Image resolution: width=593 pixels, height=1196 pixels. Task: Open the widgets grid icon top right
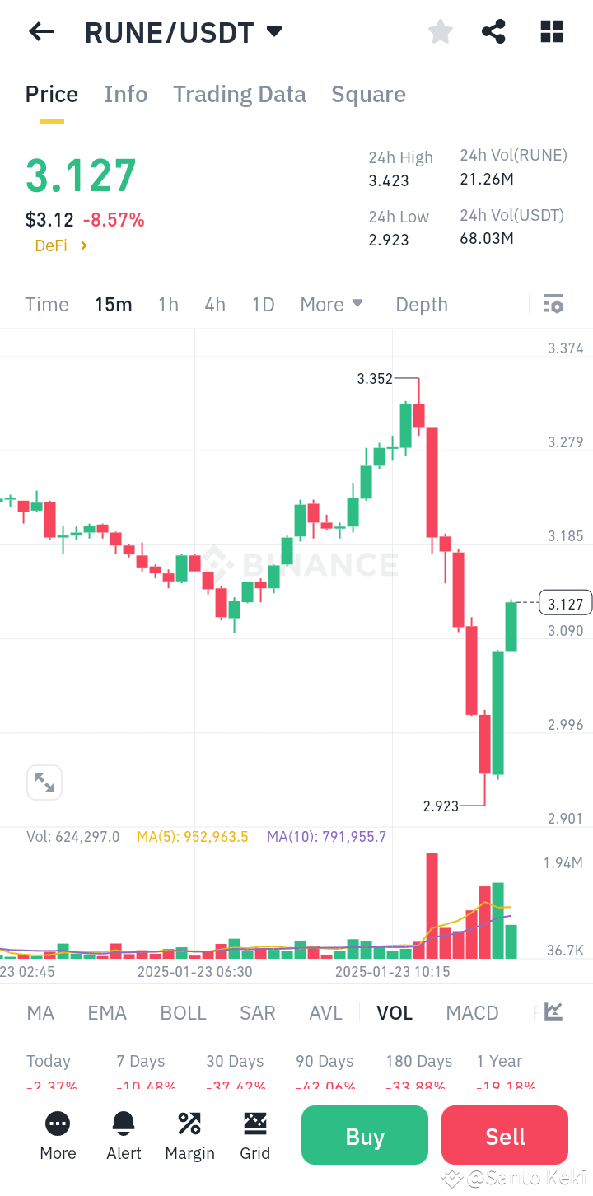(x=550, y=31)
